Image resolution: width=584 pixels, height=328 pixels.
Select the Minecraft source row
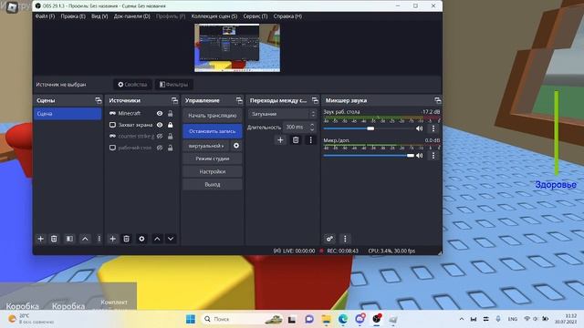pyautogui.click(x=141, y=113)
